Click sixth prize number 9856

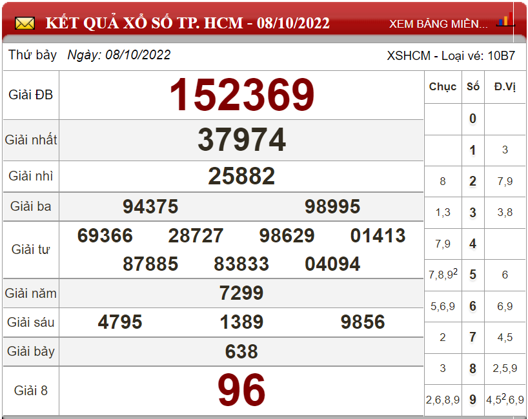point(363,322)
